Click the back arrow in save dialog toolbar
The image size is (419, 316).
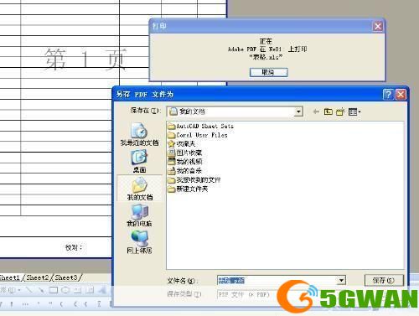pyautogui.click(x=316, y=111)
